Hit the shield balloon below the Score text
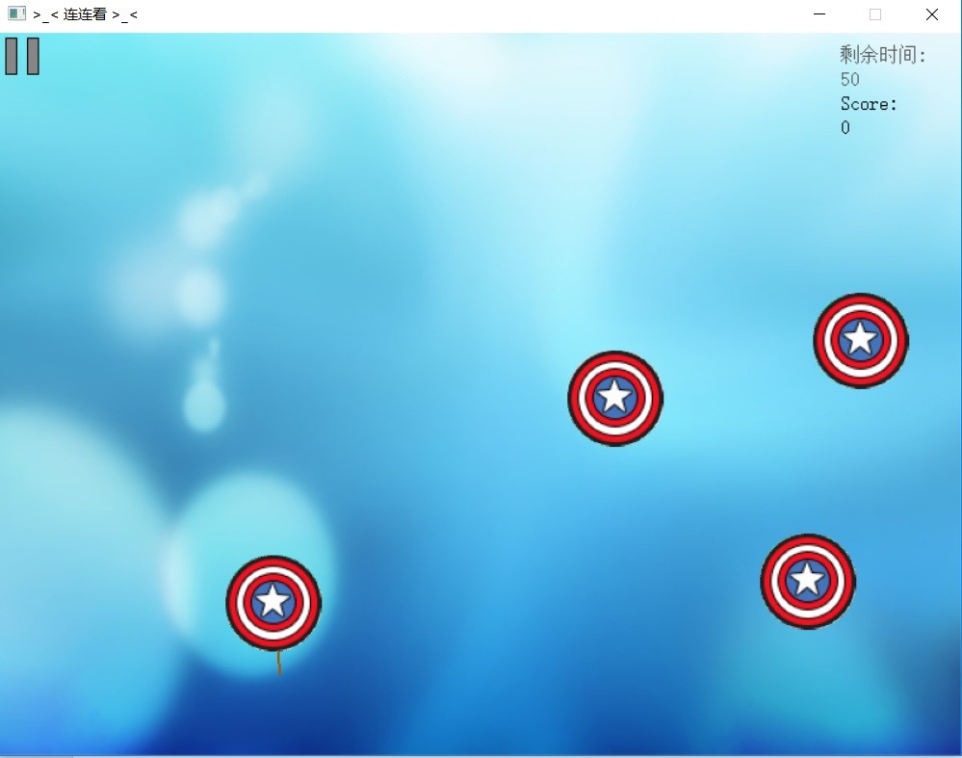The image size is (962, 758). (861, 341)
